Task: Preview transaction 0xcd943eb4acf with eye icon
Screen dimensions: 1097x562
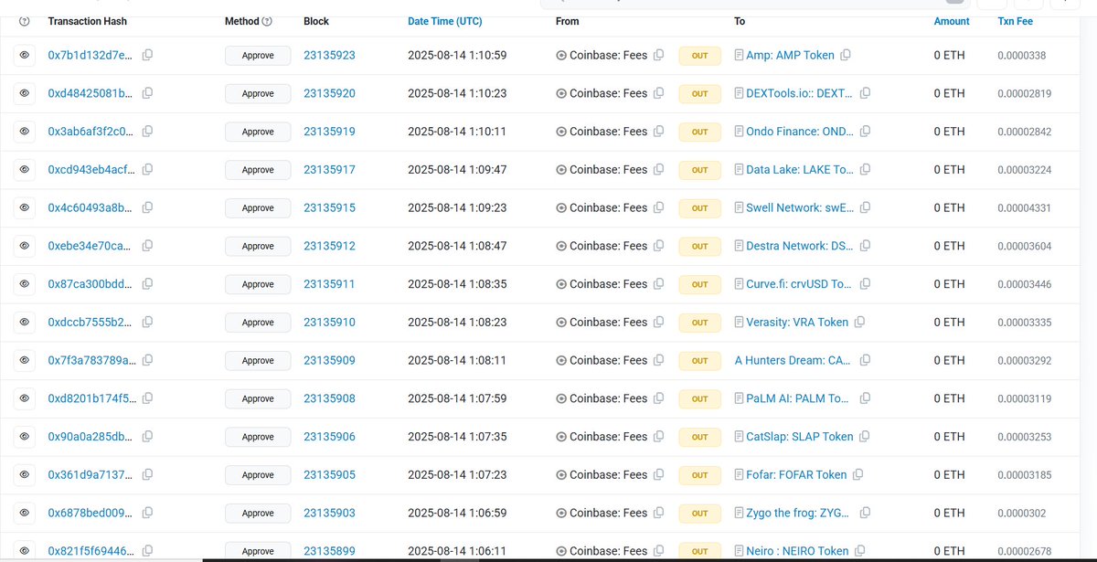Action: coord(25,170)
